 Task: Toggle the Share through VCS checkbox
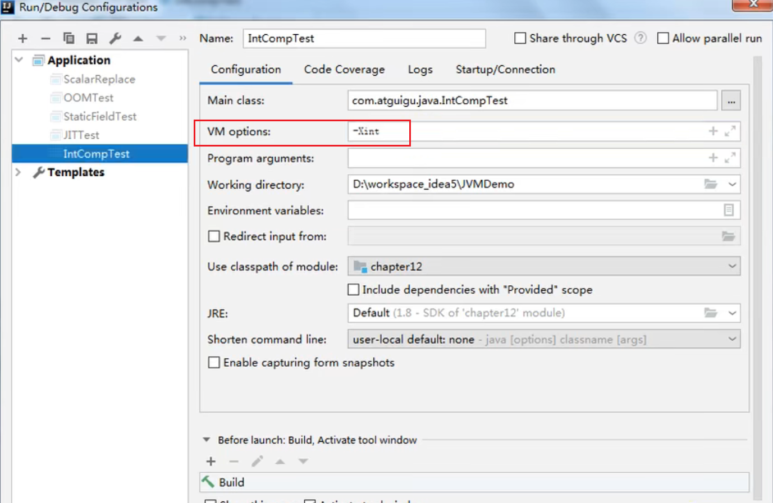coord(520,38)
